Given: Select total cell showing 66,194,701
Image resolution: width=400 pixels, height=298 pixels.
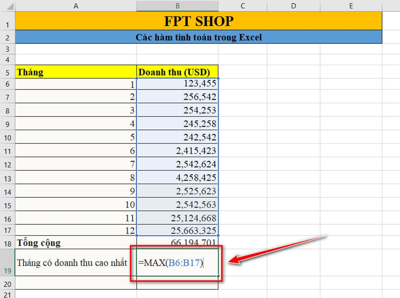Looking at the screenshot, I should (177, 242).
